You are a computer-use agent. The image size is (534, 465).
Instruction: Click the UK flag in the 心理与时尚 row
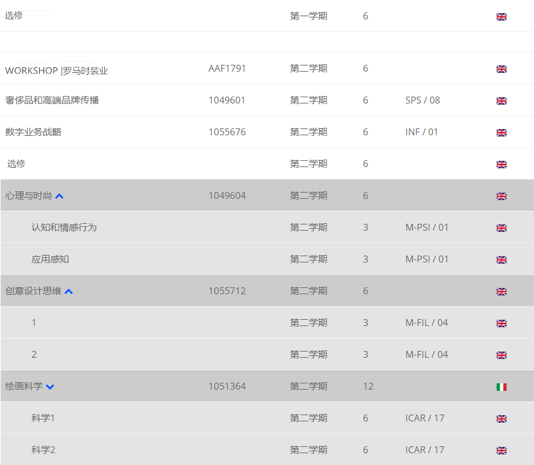(x=501, y=196)
